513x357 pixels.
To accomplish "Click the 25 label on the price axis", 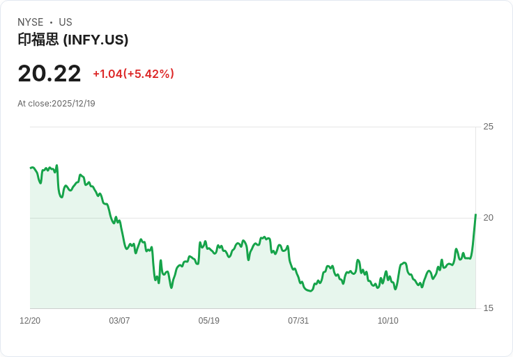I will coord(488,127).
